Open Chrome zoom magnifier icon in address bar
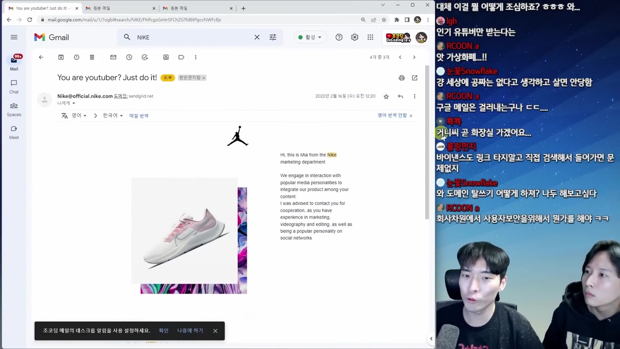This screenshot has height=349, width=620. click(363, 20)
